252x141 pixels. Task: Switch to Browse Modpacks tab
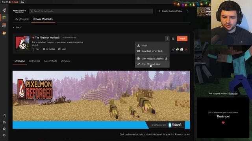coord(43,19)
